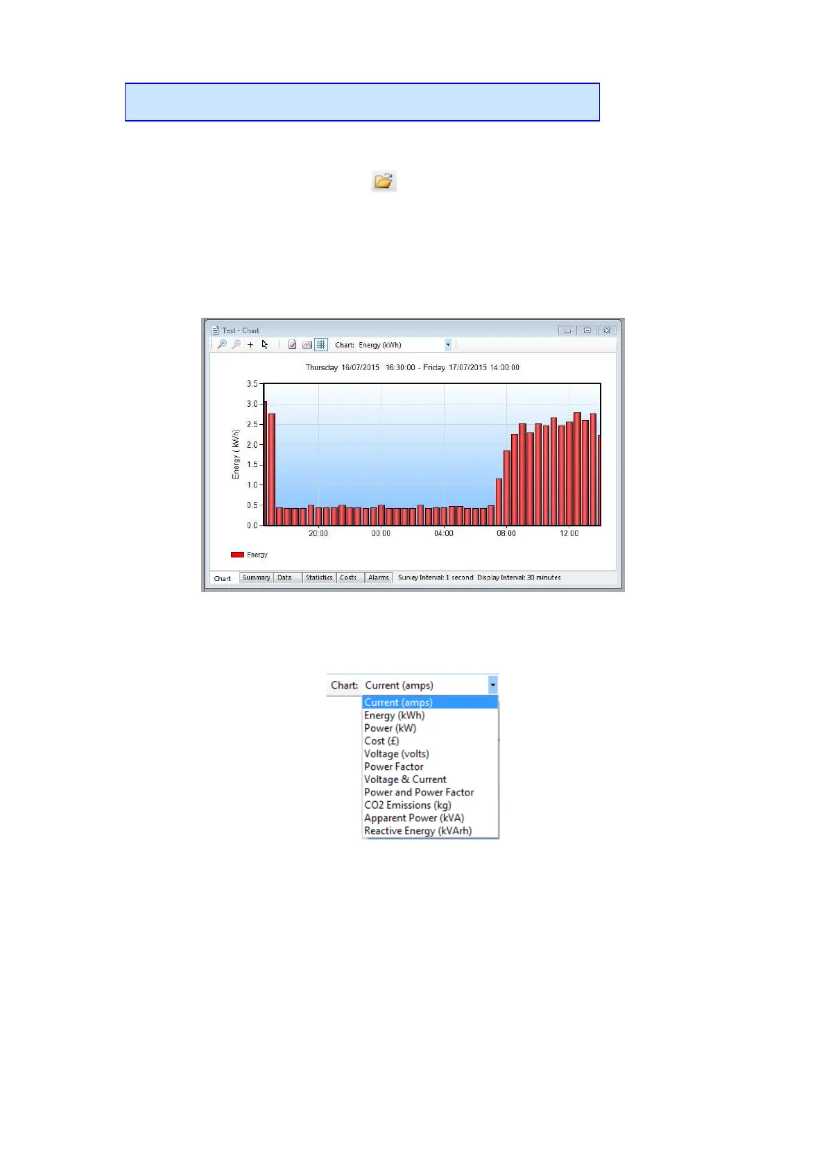The height and width of the screenshot is (1169, 826).
Task: Open the Statistics tab
Action: tap(319, 578)
